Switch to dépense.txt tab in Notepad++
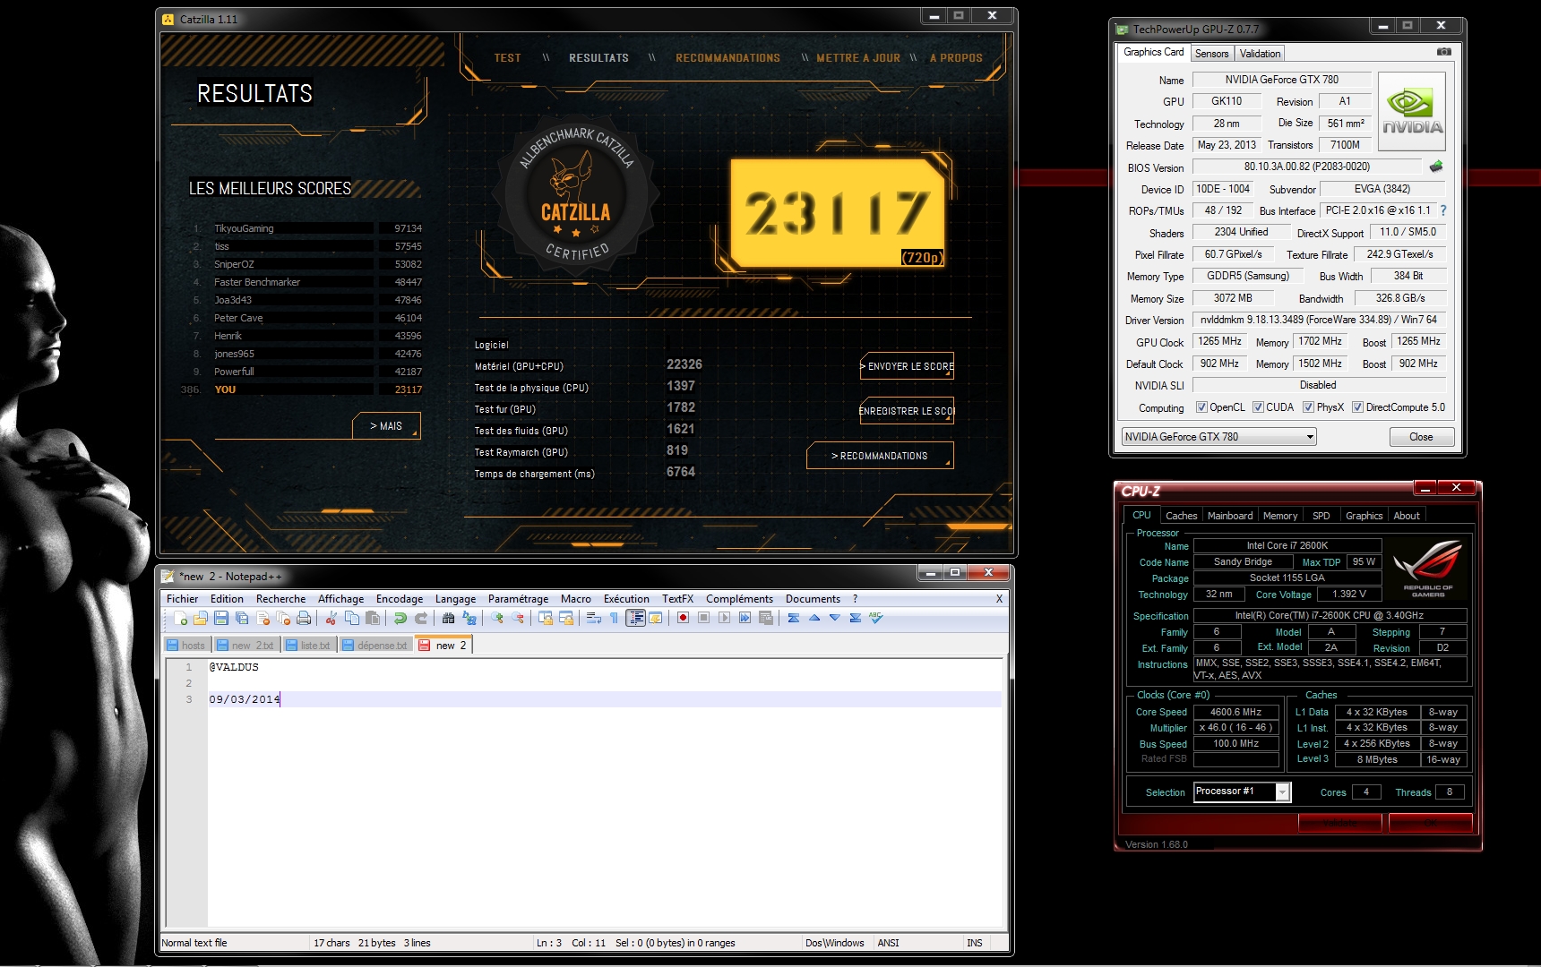1541x967 pixels. click(375, 646)
